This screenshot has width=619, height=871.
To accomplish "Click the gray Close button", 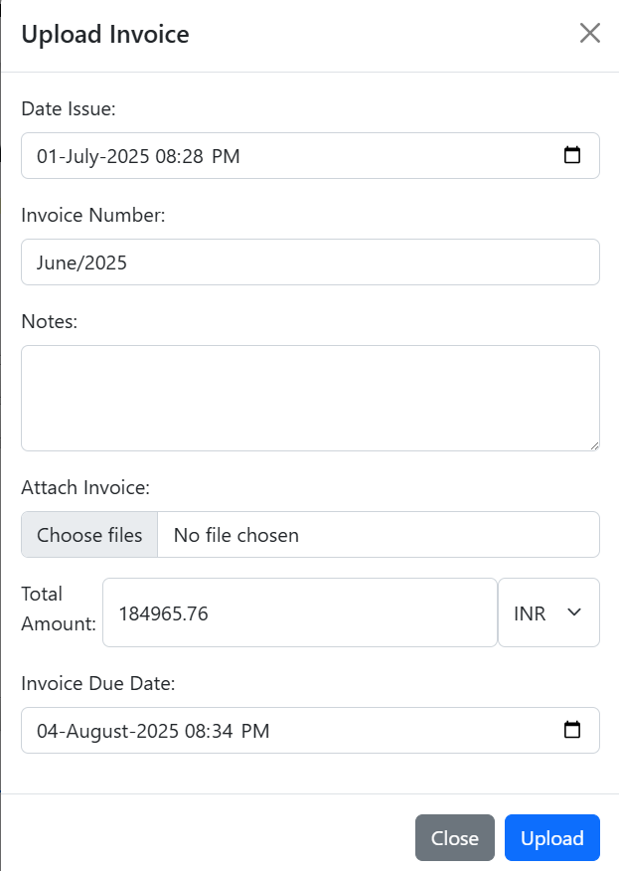I will click(x=455, y=837).
